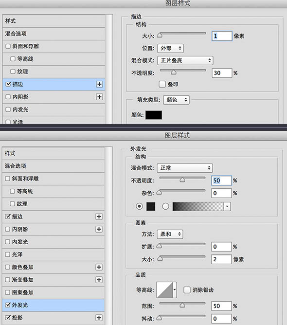Select solid color radio button for glow
Image resolution: width=287 pixels, height=325 pixels.
139,206
